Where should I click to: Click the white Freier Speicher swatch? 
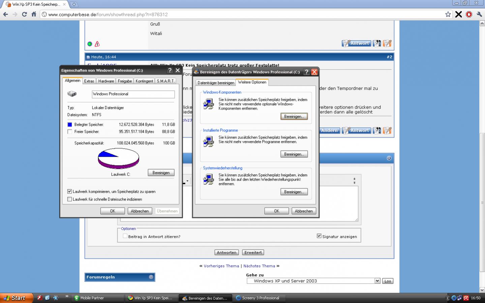pyautogui.click(x=70, y=132)
